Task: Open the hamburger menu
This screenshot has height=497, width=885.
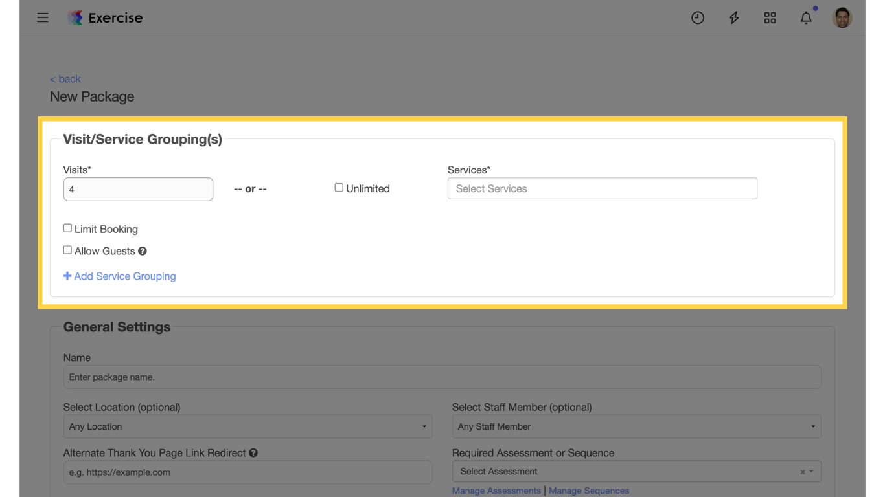Action: (43, 17)
